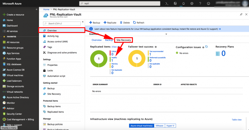Screen dimensions: 249x130
Task: Pin the vault blade to dashboard
Action: 241,15
